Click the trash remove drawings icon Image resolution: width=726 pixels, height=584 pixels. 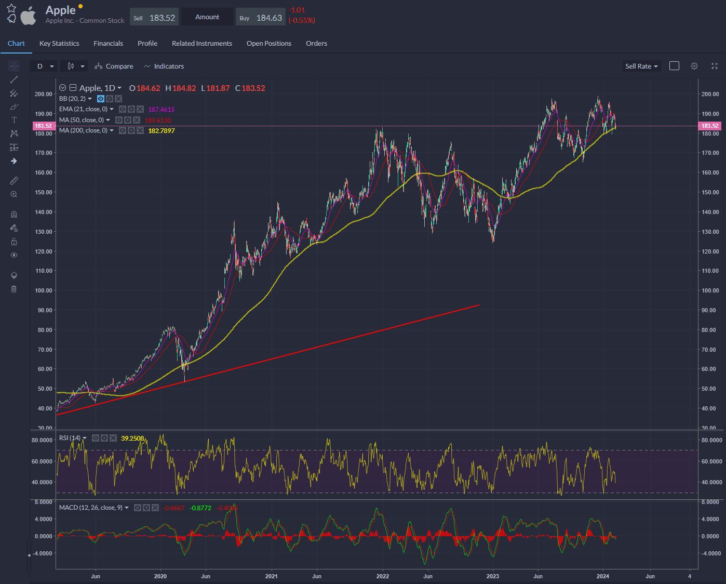(x=14, y=289)
